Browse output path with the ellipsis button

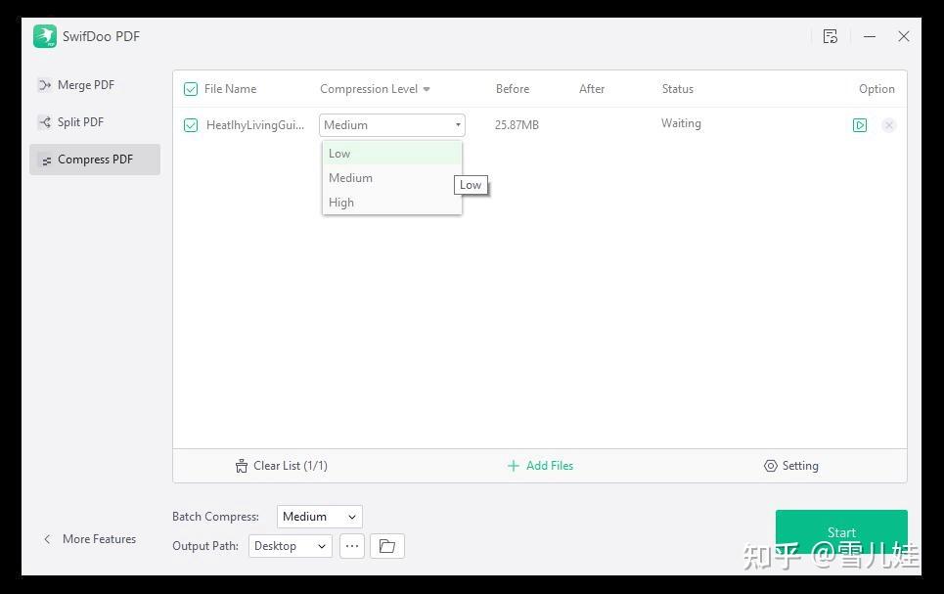352,546
